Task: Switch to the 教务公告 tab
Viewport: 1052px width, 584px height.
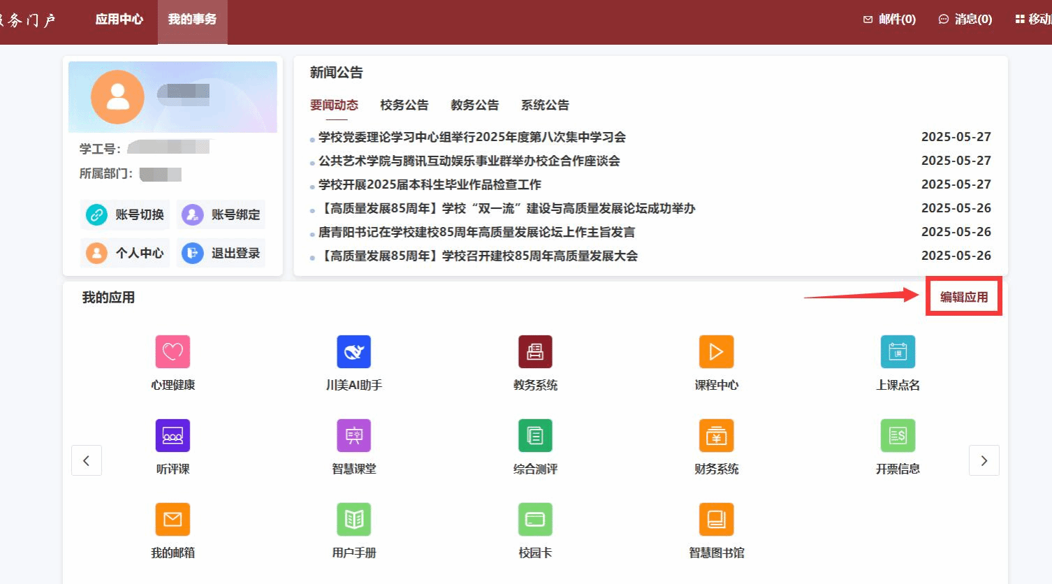Action: [474, 105]
